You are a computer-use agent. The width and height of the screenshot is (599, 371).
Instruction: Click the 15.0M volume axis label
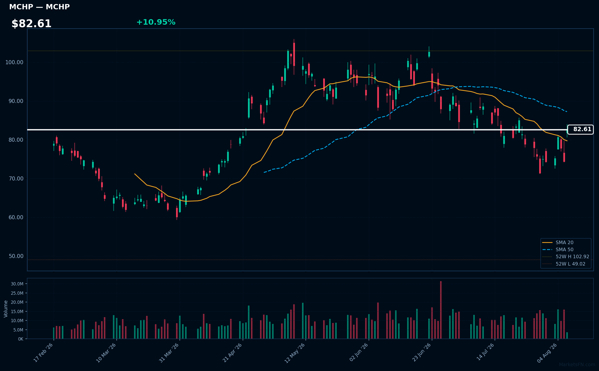17,311
